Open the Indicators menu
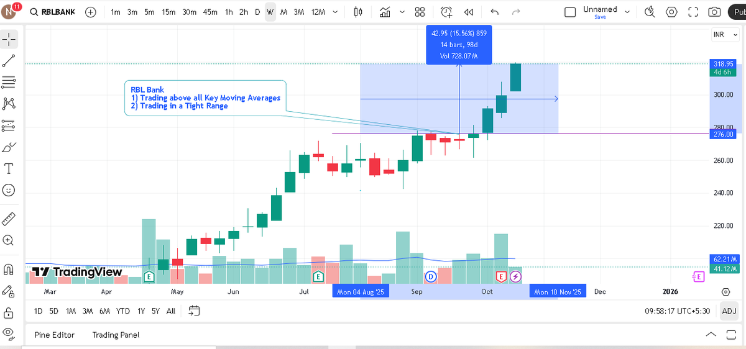 point(385,12)
